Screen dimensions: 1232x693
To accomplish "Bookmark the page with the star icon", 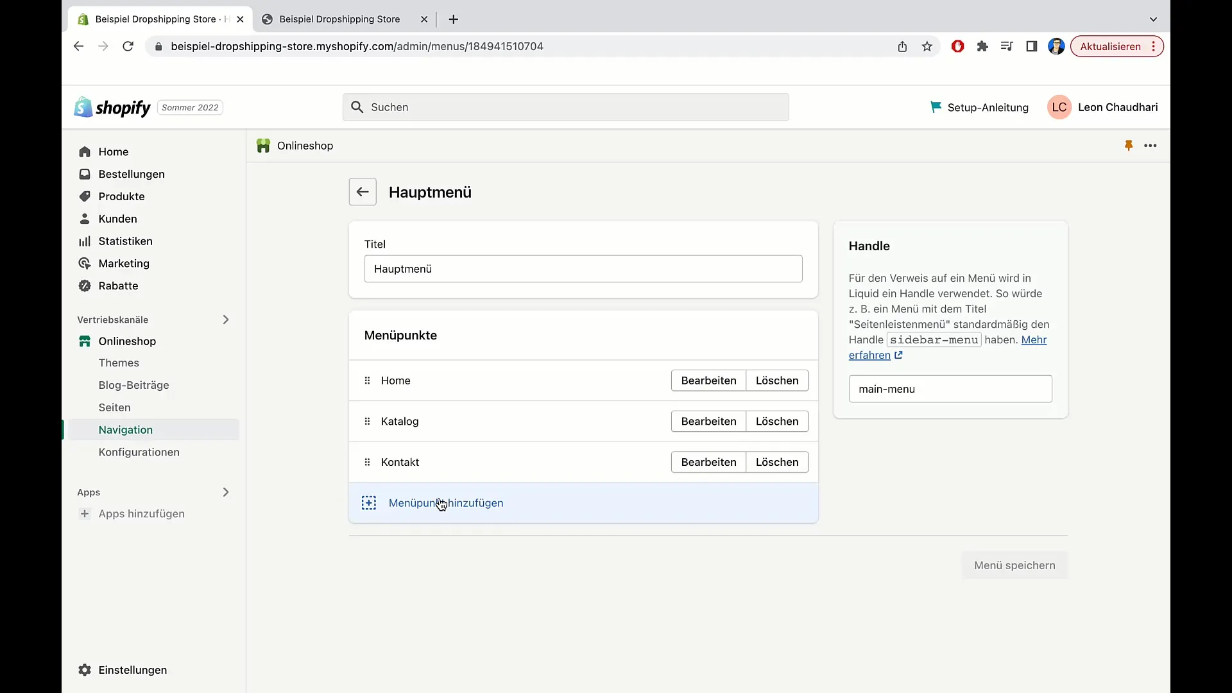I will [927, 46].
